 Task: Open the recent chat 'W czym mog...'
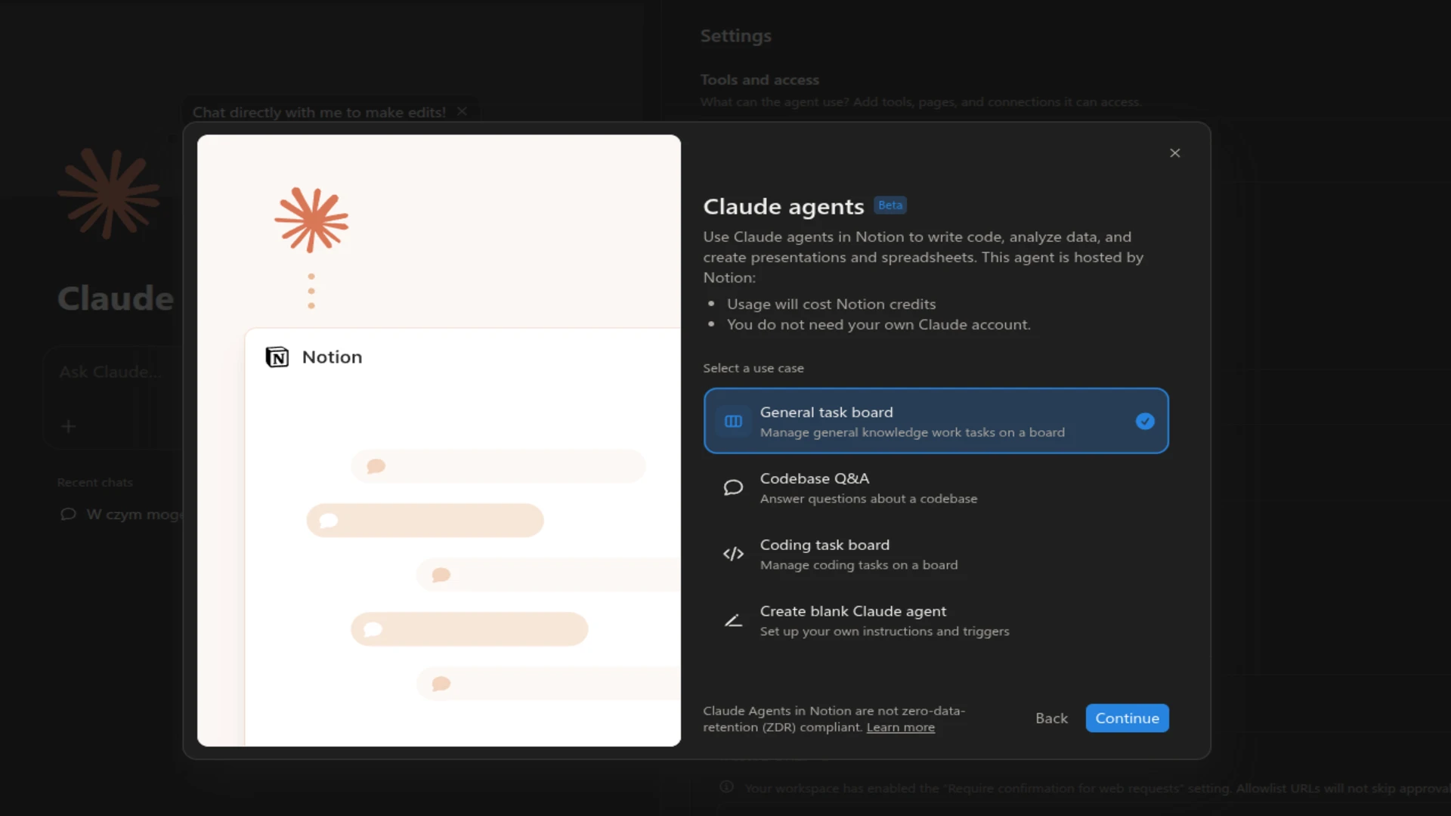pos(121,514)
